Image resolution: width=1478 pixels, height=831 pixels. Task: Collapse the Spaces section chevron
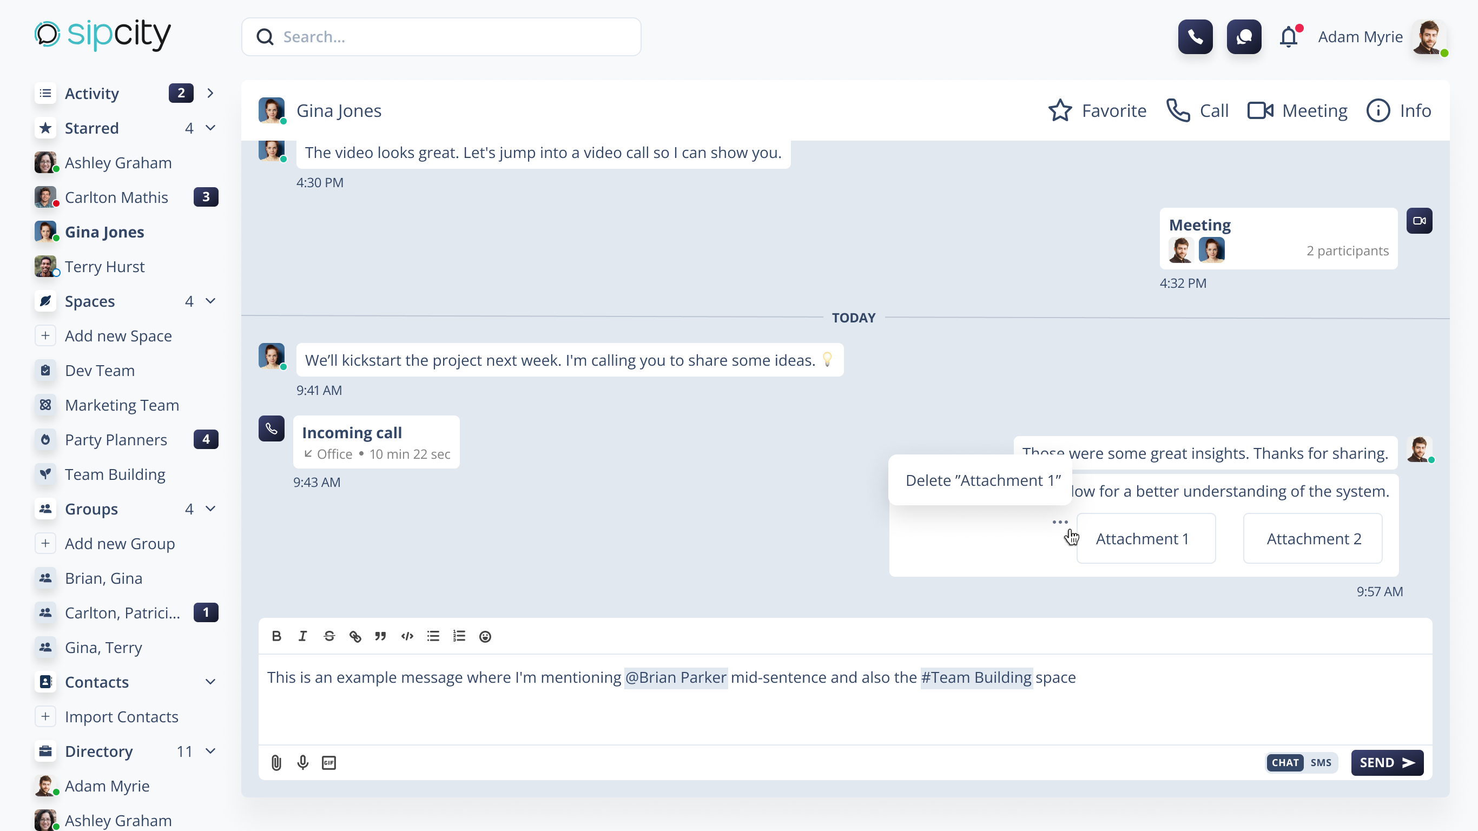(210, 301)
